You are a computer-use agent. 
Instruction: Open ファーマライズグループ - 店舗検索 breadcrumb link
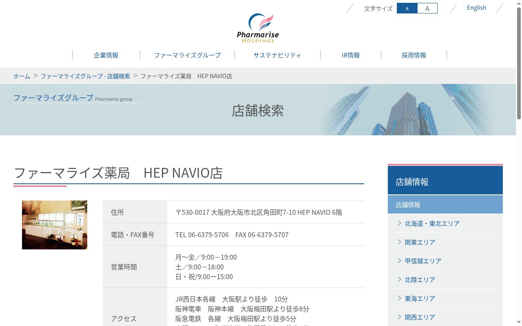(85, 76)
